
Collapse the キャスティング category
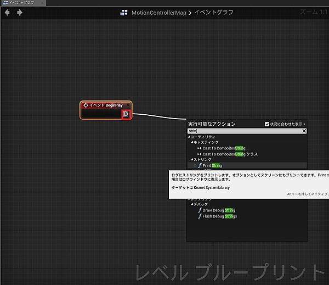coord(192,142)
